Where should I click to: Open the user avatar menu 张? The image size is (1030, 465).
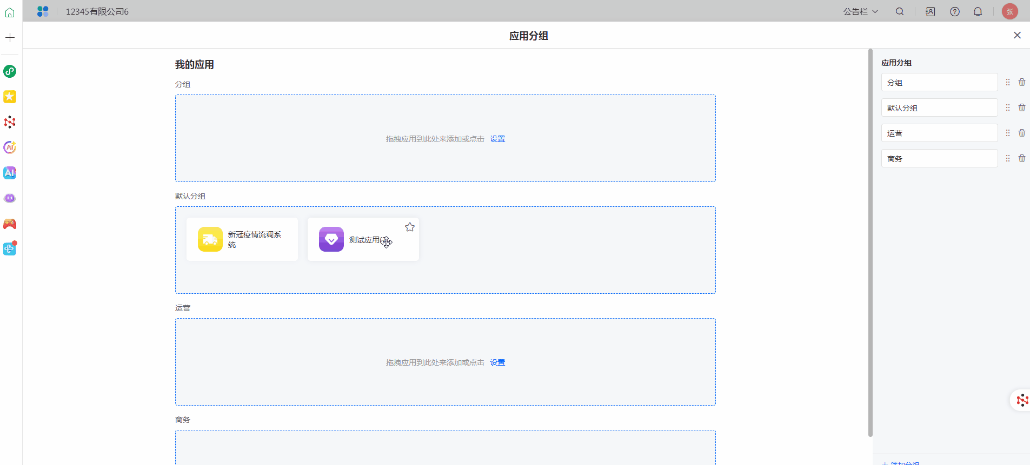coord(1009,11)
